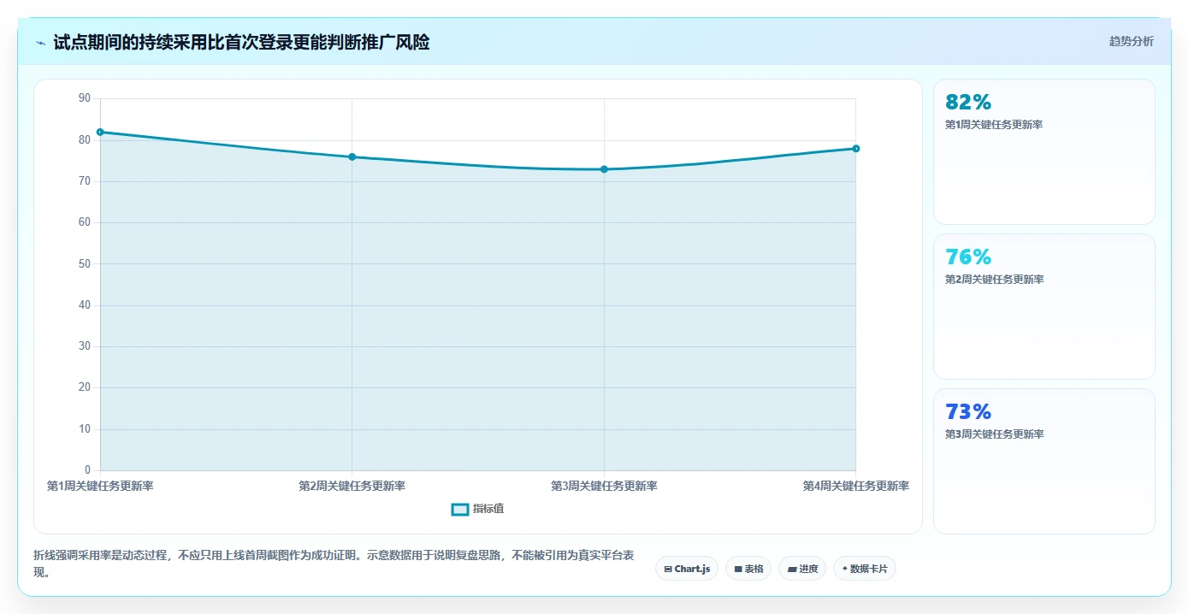Image resolution: width=1189 pixels, height=614 pixels.
Task: Click the x-axis label 第3周关键任务更新率
Action: (x=604, y=486)
